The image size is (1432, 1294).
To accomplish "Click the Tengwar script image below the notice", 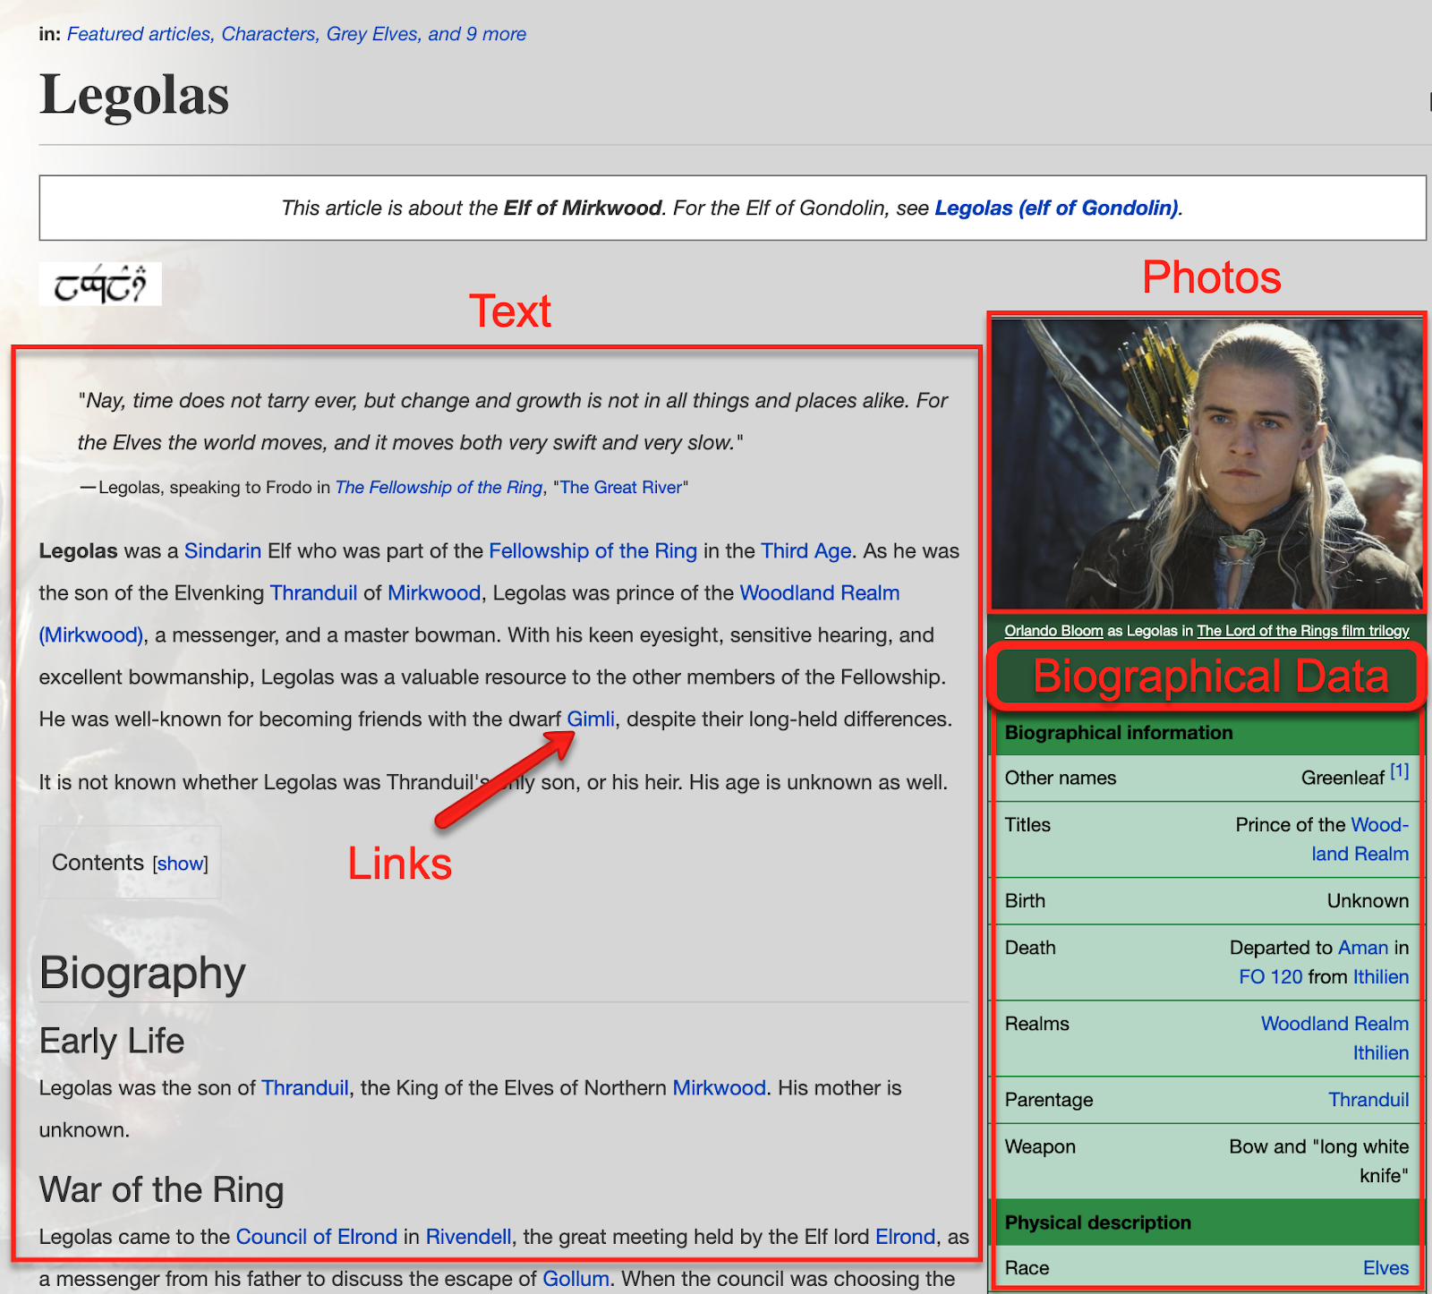I will (x=100, y=285).
